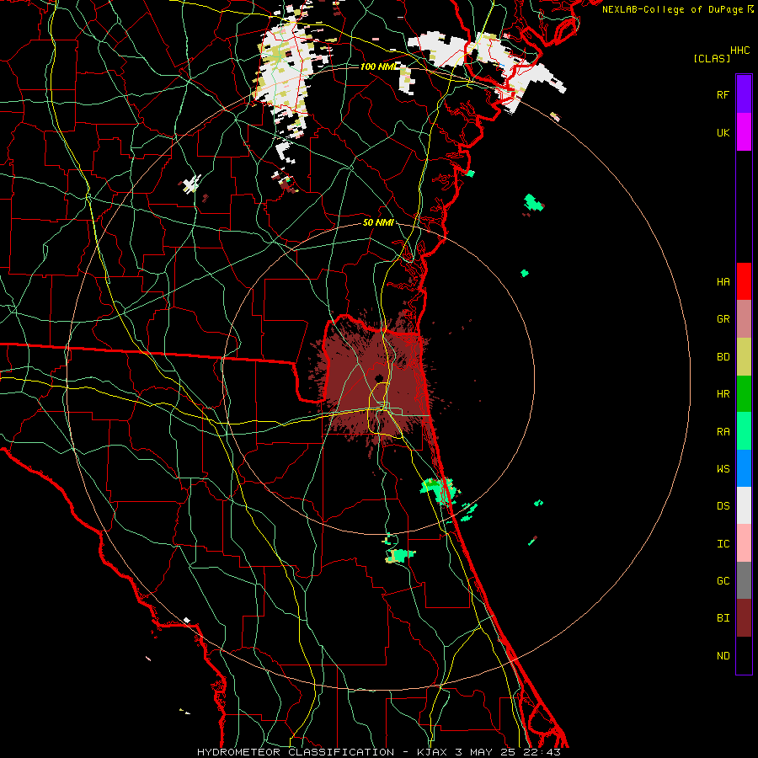This screenshot has height=758, width=758.
Task: Click the GC gray legend swatch
Action: point(744,580)
